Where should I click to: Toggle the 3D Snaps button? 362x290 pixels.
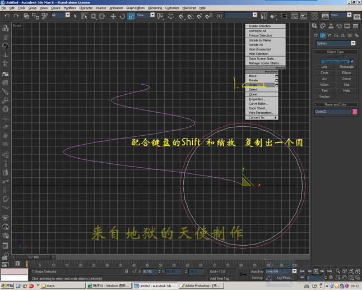click(x=181, y=16)
